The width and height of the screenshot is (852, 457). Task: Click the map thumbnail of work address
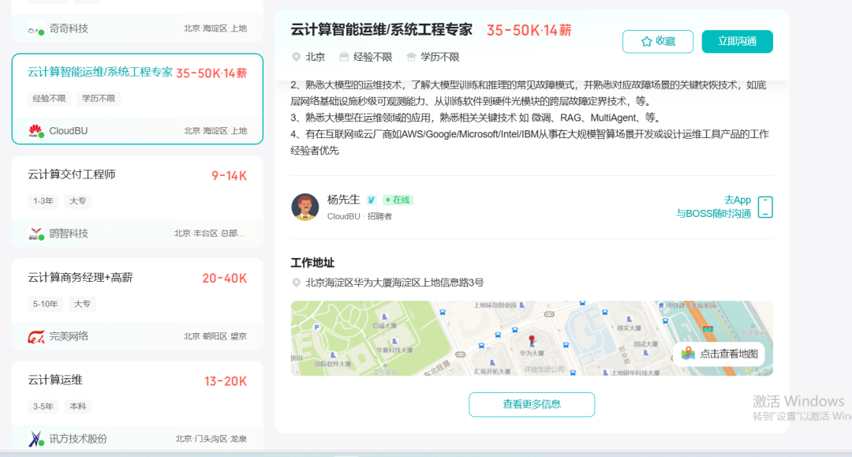(x=473, y=338)
